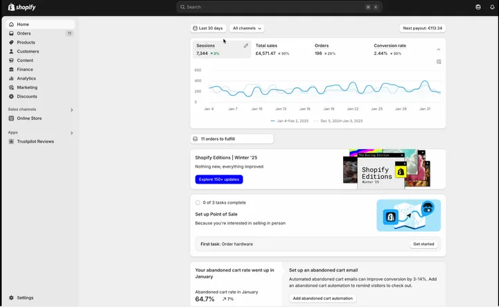
Task: Open 11 orders to fulfill
Action: click(x=231, y=139)
